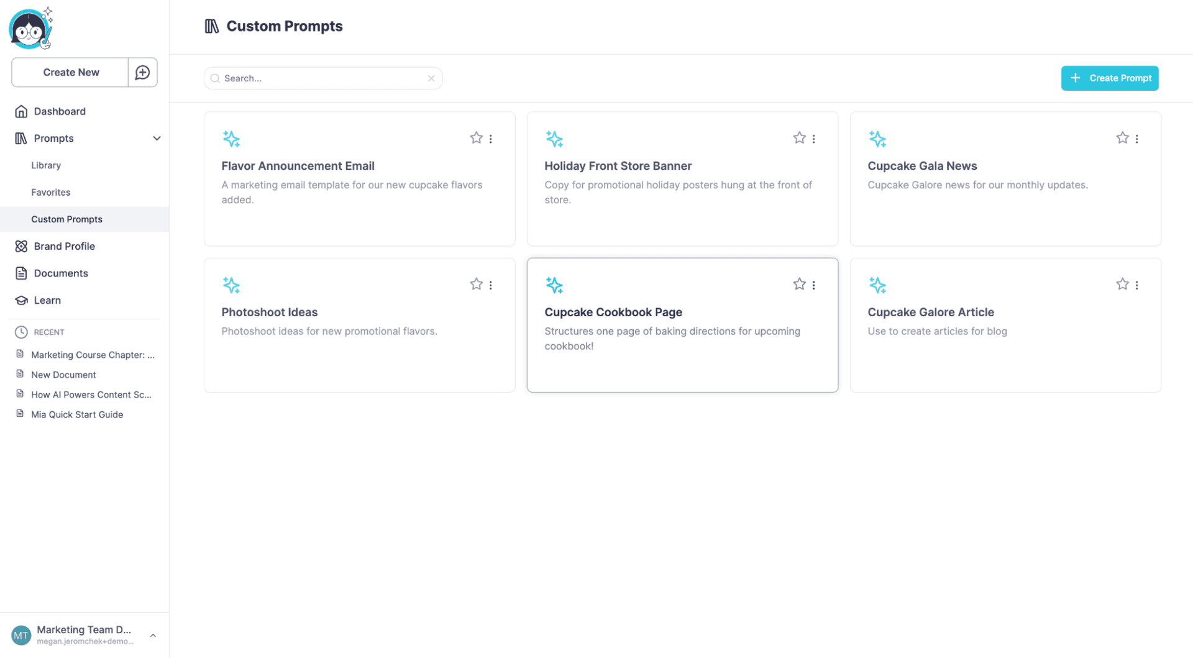Click the search magnifier icon
1193x658 pixels.
[215, 78]
